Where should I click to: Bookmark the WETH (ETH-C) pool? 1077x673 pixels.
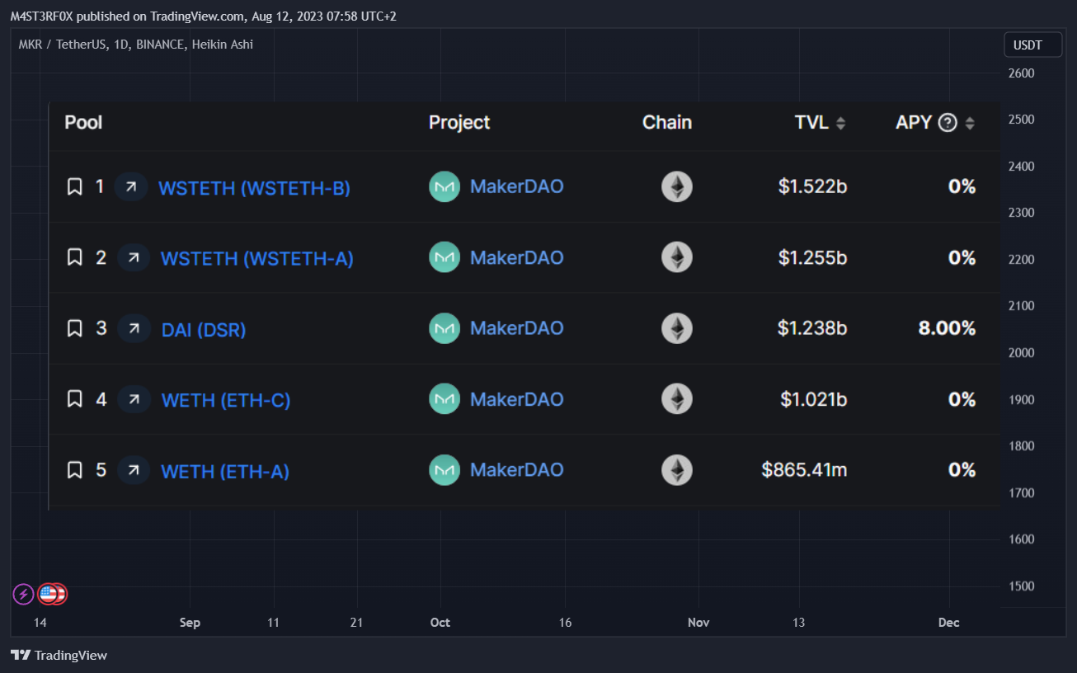pyautogui.click(x=74, y=400)
